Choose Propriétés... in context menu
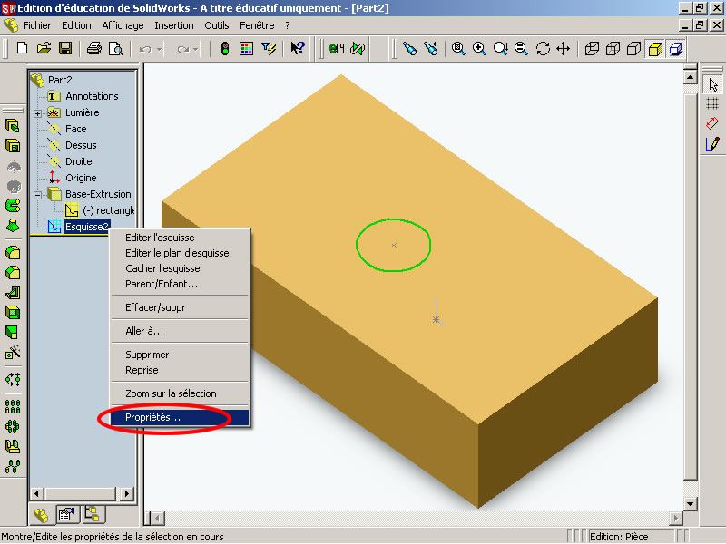The height and width of the screenshot is (544, 726). point(180,417)
